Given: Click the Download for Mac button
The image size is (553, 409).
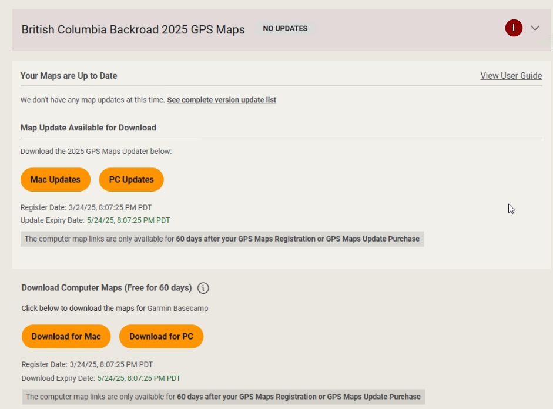Looking at the screenshot, I should (66, 336).
